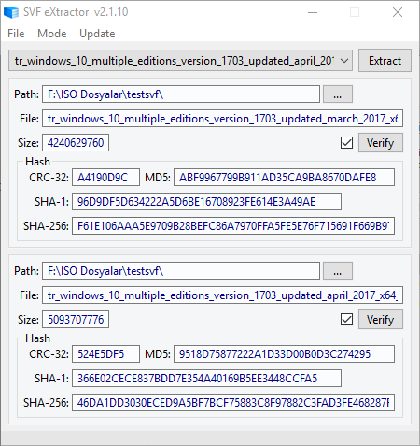Screen dimensions: 420x446
Task: Toggle the checkbox beside first Verify button
Action: [x=346, y=143]
